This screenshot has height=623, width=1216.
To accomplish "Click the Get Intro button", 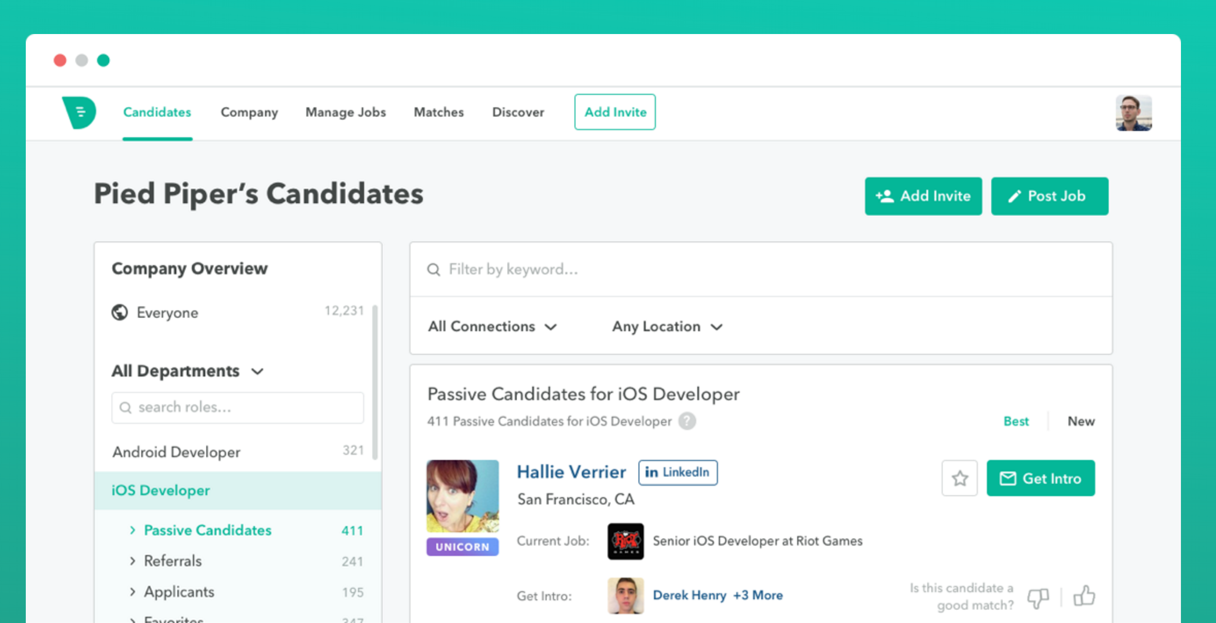I will (x=1040, y=478).
